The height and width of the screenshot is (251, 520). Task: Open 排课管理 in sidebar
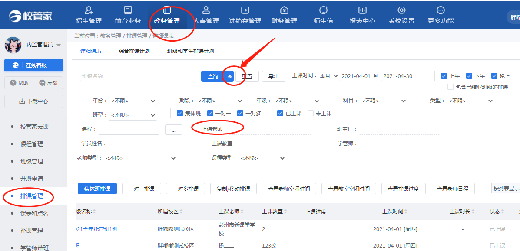32,196
